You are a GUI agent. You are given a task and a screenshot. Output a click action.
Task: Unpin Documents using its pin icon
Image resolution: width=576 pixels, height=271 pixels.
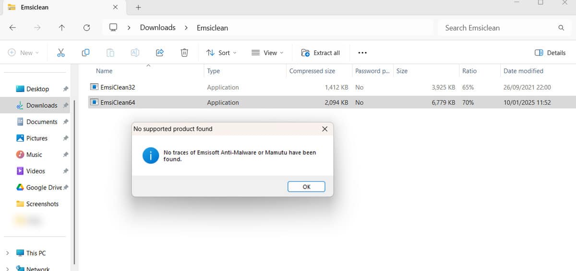click(x=66, y=122)
